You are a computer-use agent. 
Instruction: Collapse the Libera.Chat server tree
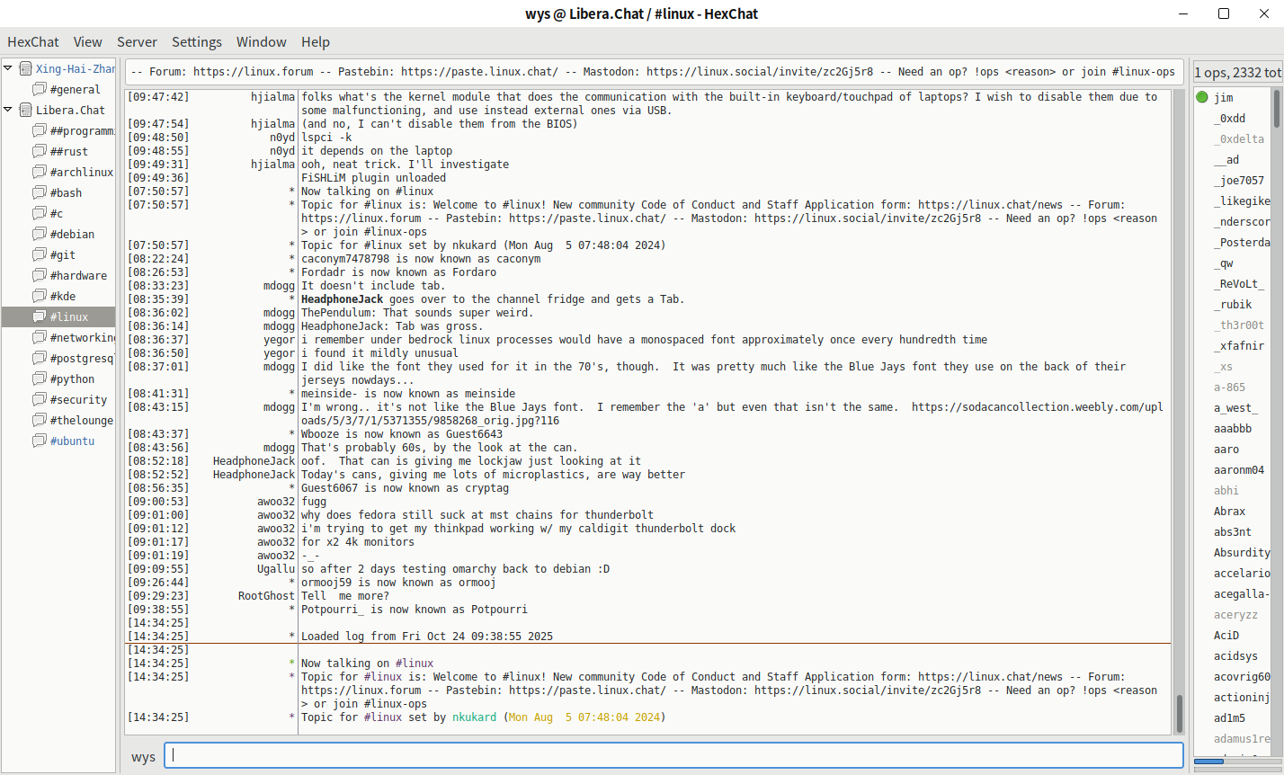(8, 110)
